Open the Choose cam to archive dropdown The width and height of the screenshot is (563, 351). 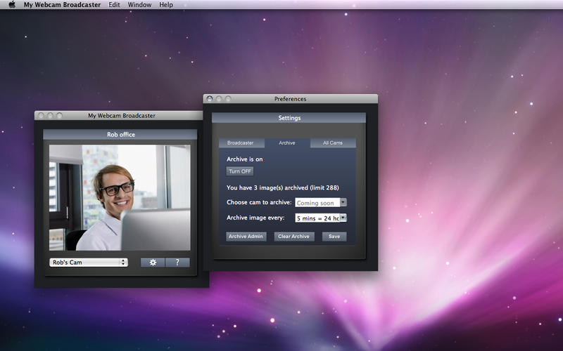[321, 203]
